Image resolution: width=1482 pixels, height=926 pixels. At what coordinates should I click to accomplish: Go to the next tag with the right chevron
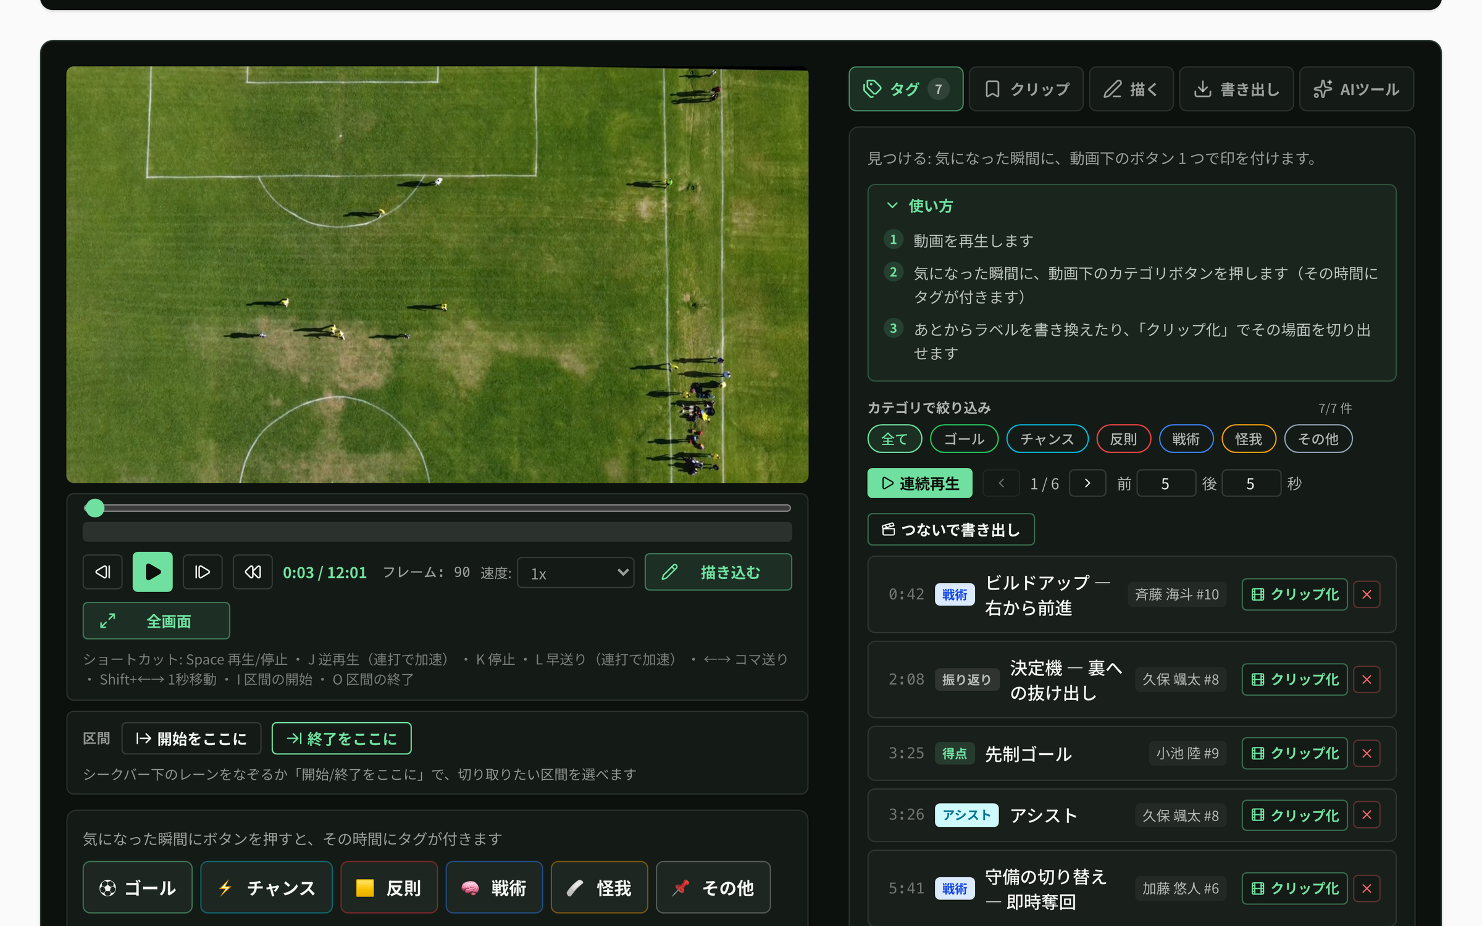[x=1087, y=483]
